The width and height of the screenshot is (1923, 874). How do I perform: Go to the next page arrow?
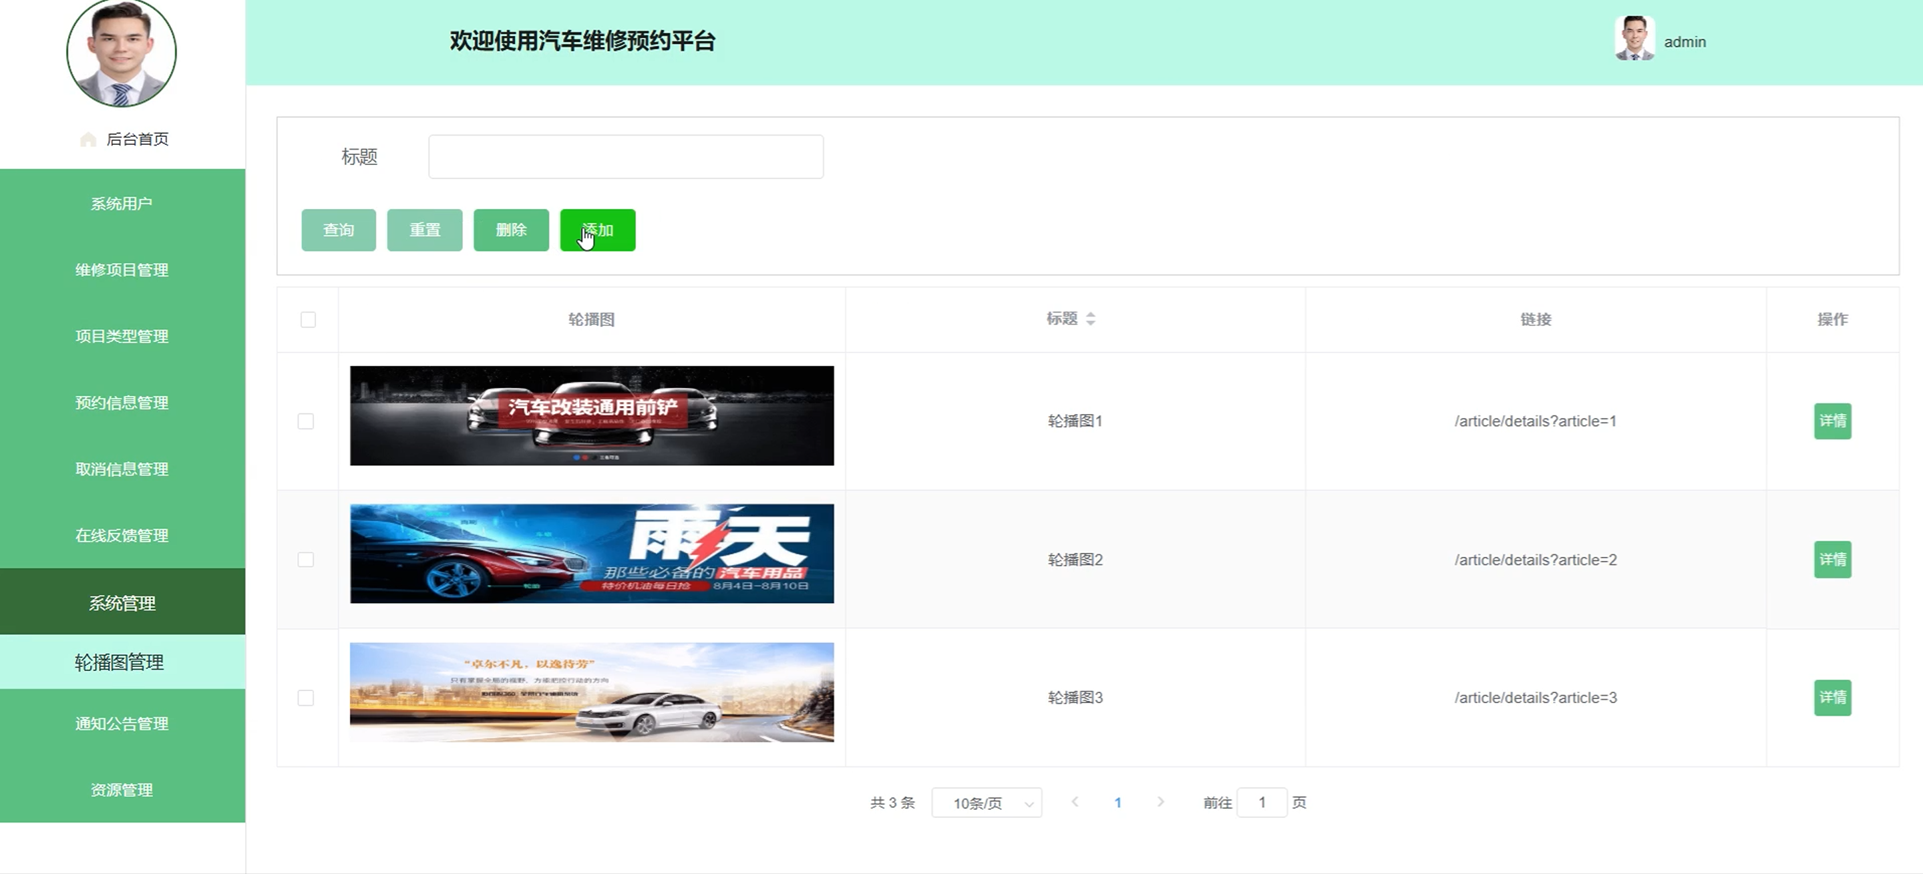1160,802
